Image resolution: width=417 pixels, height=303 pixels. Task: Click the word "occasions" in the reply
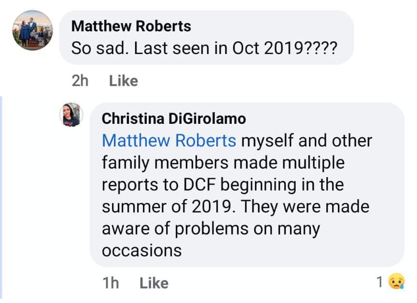pyautogui.click(x=141, y=250)
